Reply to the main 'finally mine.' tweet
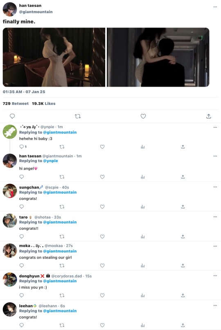Screen dimensions: 221x330 coord(12,116)
